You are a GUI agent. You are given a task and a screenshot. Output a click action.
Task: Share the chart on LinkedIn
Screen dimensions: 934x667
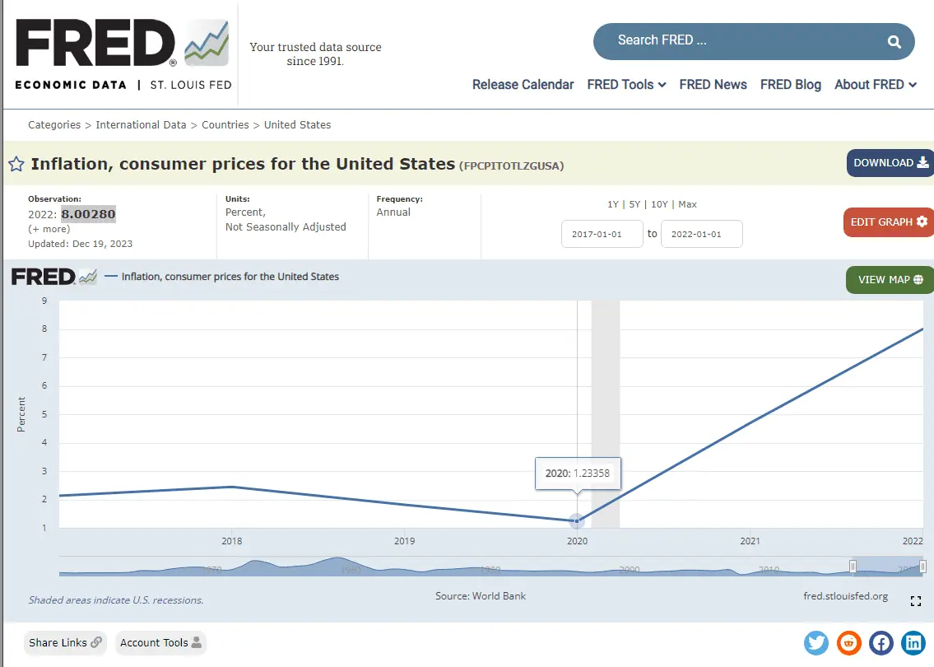tap(913, 642)
